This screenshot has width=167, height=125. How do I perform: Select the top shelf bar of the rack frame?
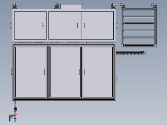pyautogui.click(x=139, y=10)
